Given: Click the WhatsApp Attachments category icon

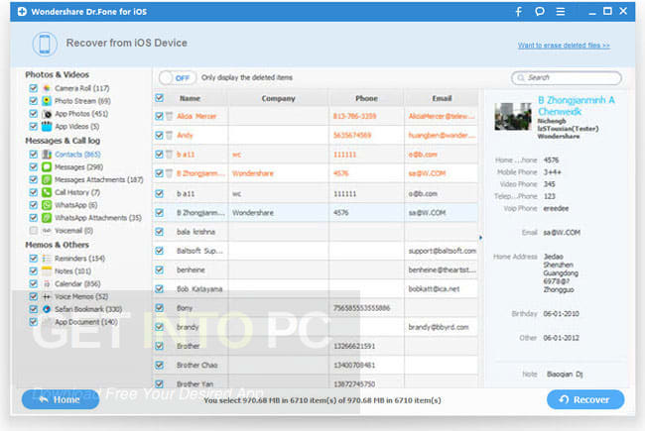Looking at the screenshot, I should 47,218.
